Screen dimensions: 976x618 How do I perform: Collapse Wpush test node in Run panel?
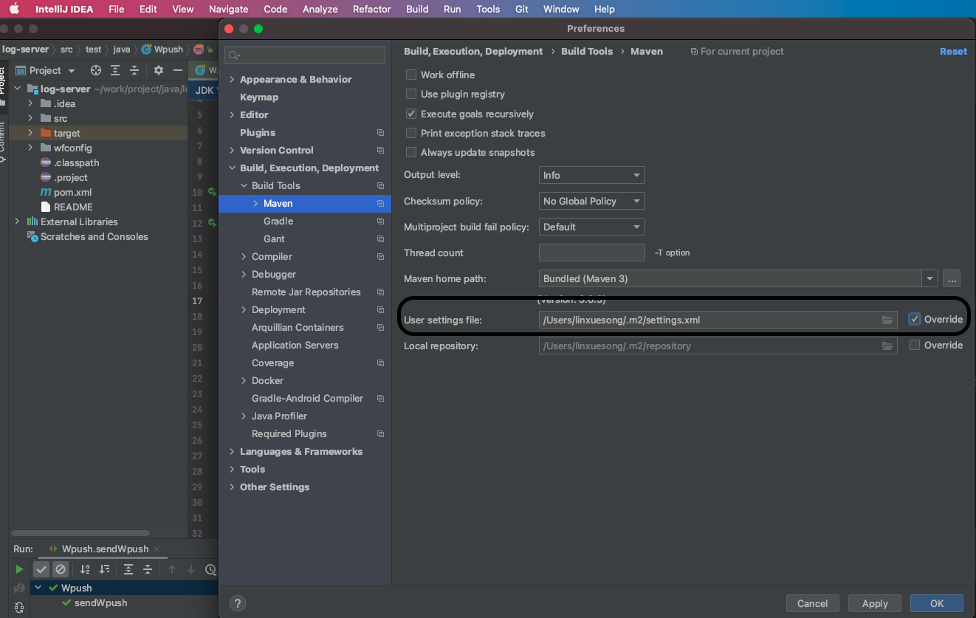(38, 588)
